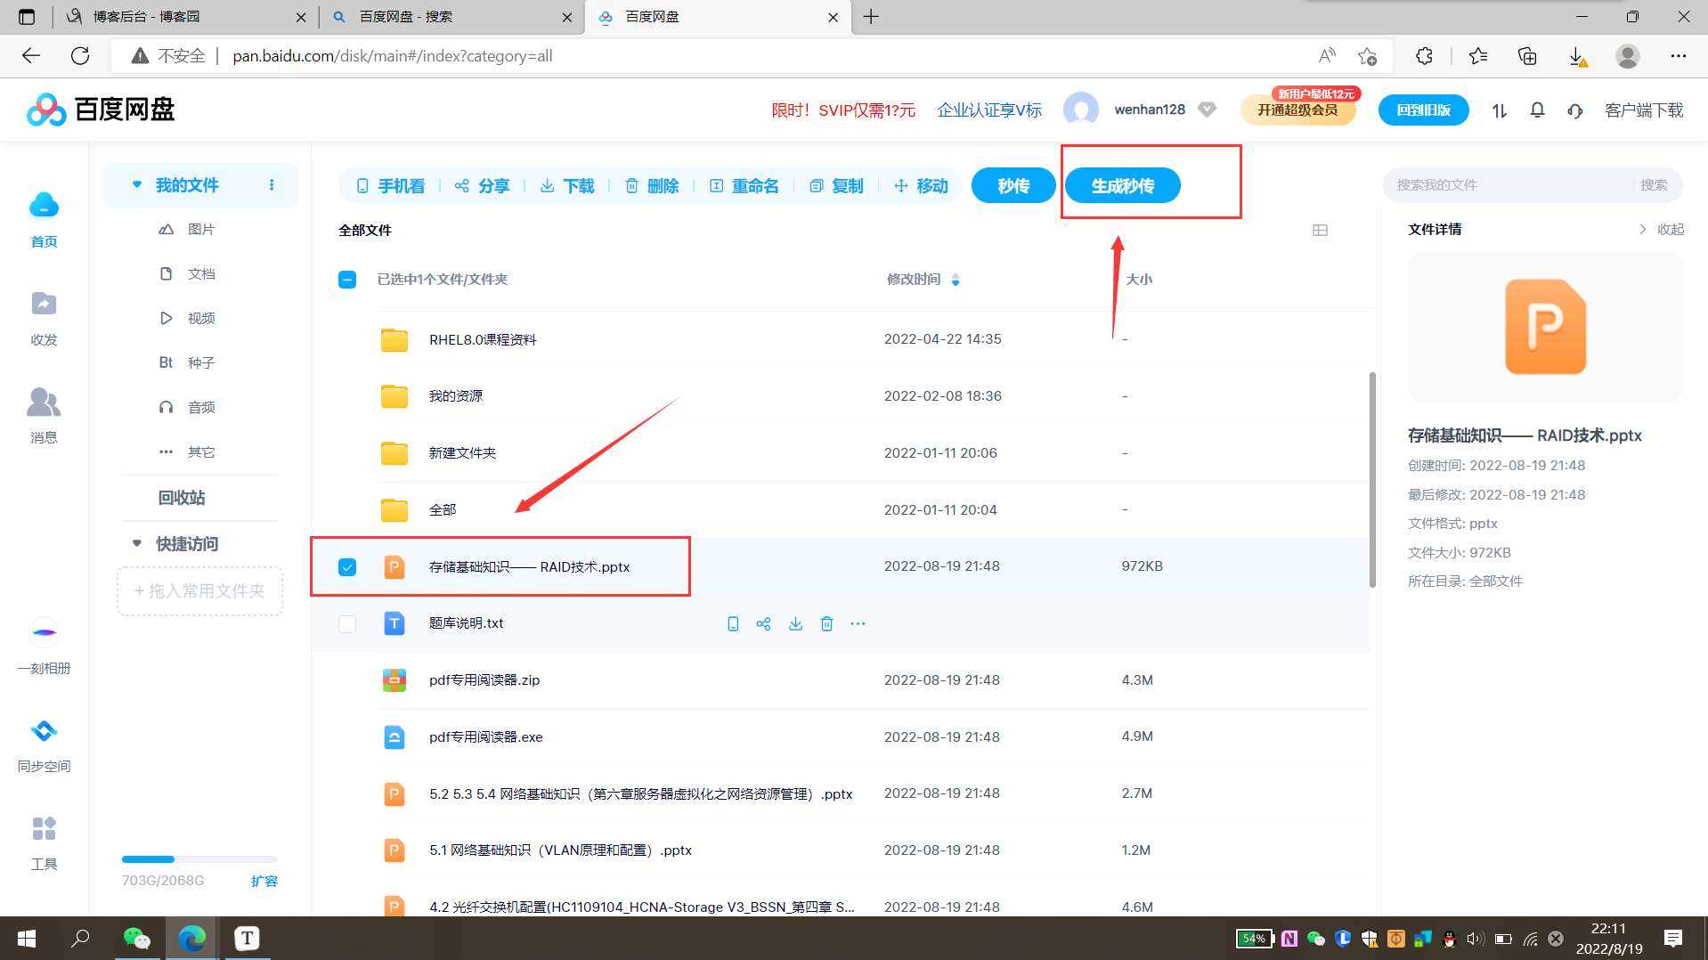The width and height of the screenshot is (1708, 960).
Task: Sort files by 修改时间 arrow
Action: (x=956, y=280)
